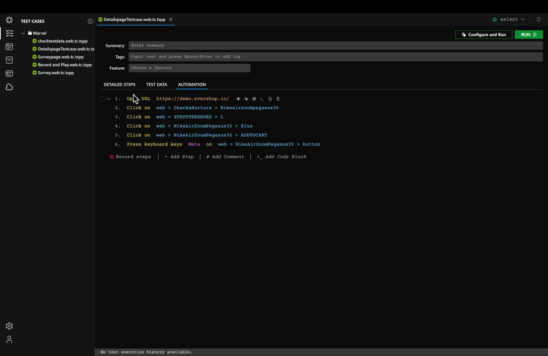548x356 pixels.
Task: Open Record and Play.web.tc.tspp in tree
Action: [x=65, y=65]
